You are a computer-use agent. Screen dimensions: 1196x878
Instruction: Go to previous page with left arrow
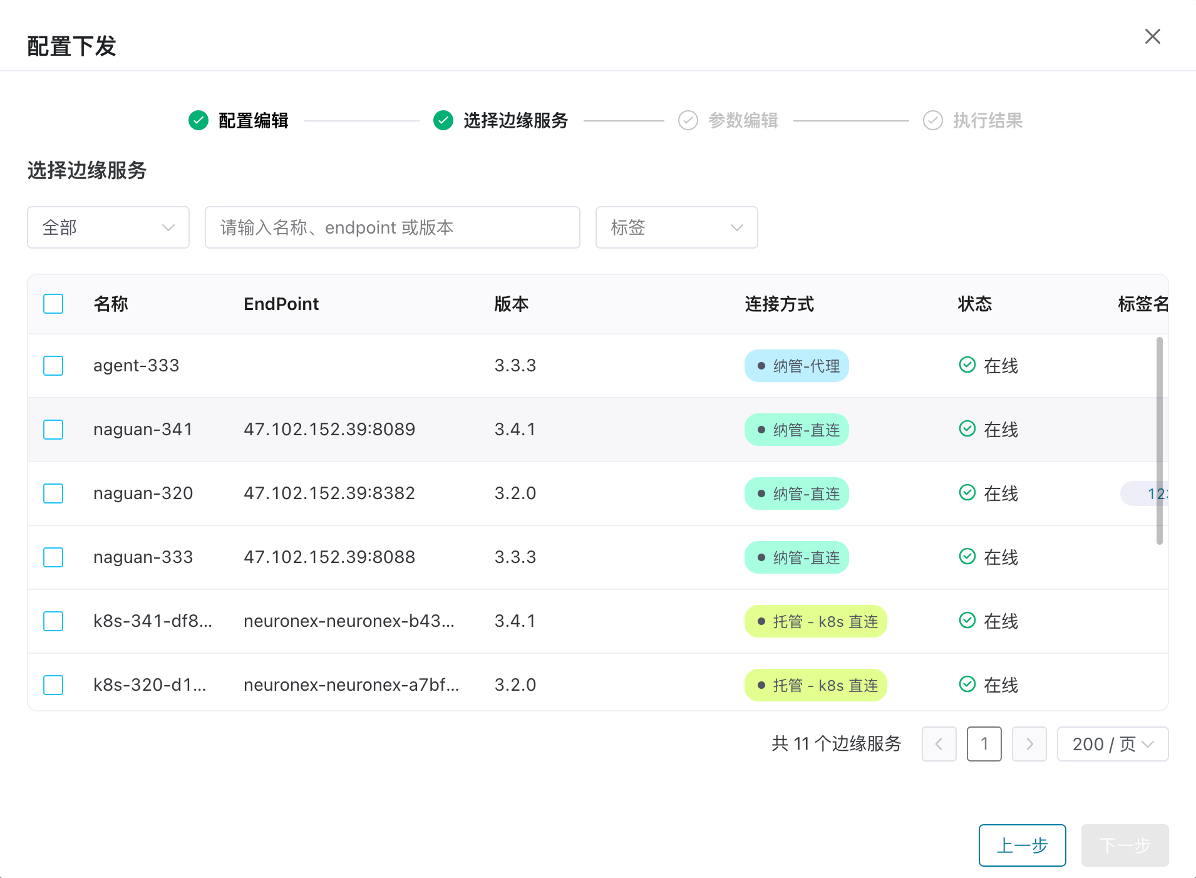coord(939,744)
